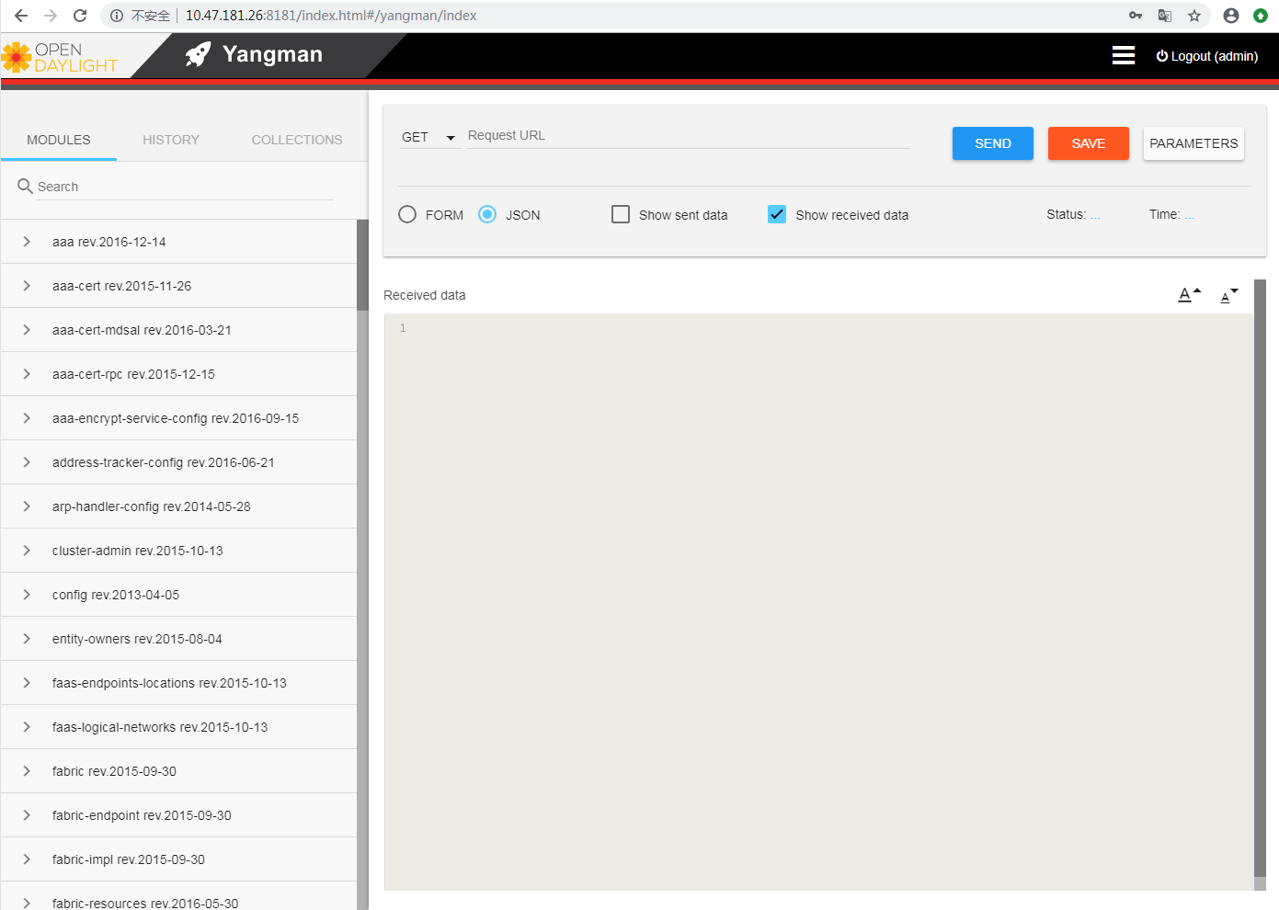The width and height of the screenshot is (1279, 910).
Task: Click the received data panel scrollbar
Action: click(1260, 577)
